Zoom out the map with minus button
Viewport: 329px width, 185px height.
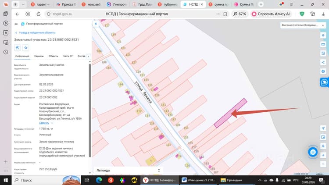tap(323, 164)
